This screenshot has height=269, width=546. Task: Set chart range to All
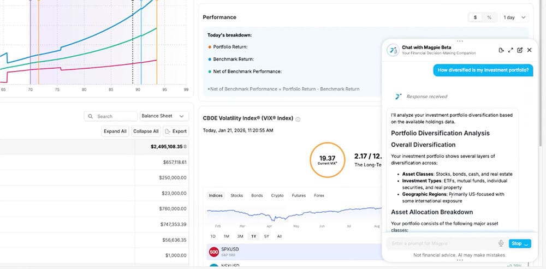279,236
